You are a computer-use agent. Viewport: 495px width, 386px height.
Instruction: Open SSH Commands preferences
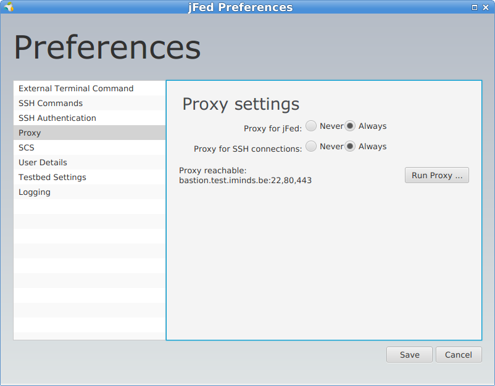89,103
